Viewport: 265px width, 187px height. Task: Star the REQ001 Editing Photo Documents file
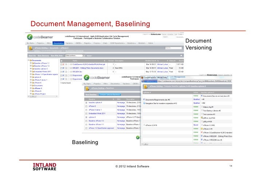(x=68, y=68)
